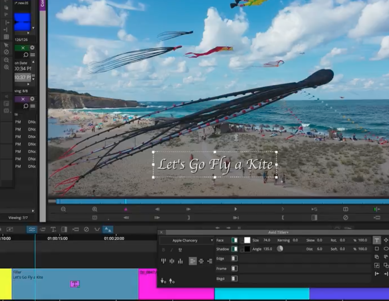The width and height of the screenshot is (389, 301).
Task: Select the Text tool in Titler+
Action: click(377, 241)
